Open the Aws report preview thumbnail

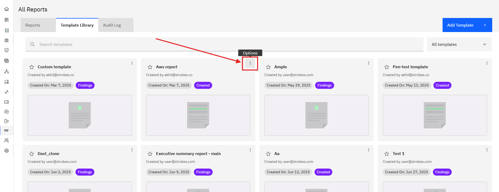pyautogui.click(x=198, y=115)
